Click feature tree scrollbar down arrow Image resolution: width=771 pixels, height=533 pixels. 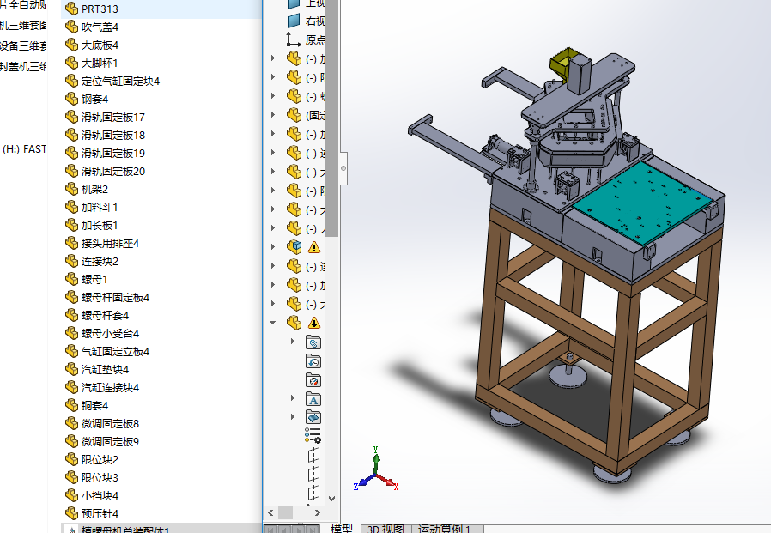332,498
